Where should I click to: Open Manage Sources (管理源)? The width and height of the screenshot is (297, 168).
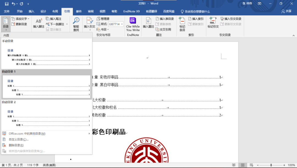(x=103, y=19)
